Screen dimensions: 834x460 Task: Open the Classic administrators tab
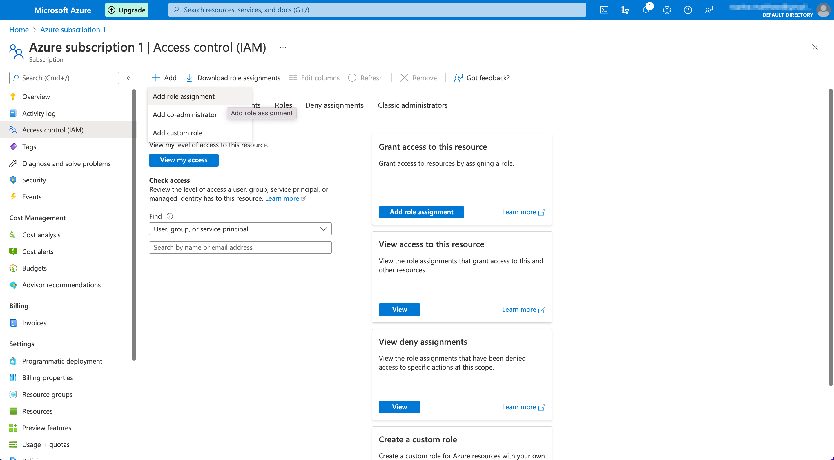tap(412, 105)
